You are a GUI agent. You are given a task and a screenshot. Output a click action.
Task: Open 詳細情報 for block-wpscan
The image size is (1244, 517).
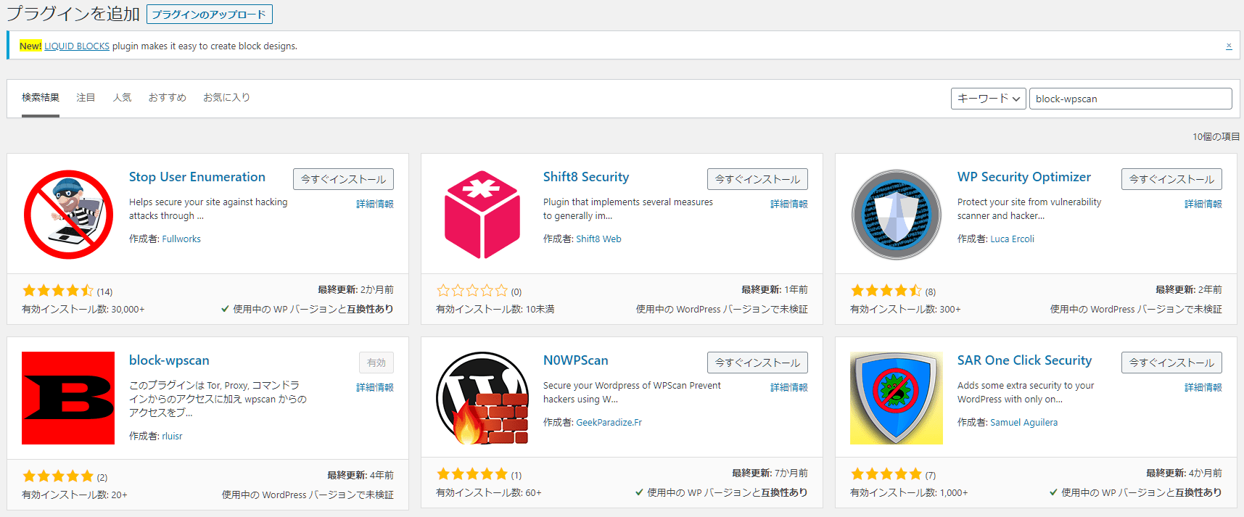tap(375, 387)
